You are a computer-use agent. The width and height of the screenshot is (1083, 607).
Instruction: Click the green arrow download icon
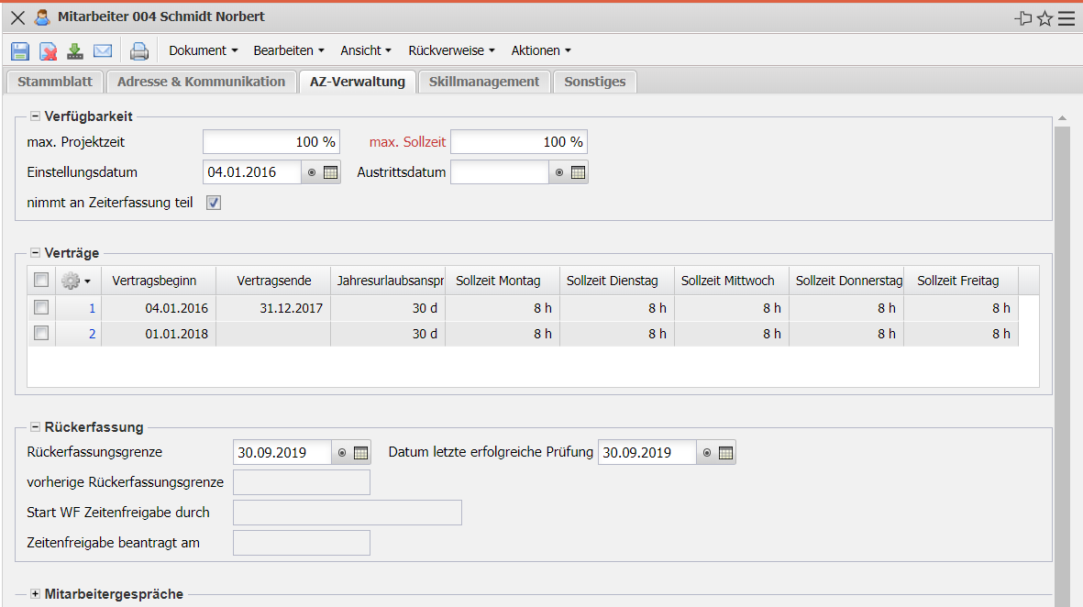(75, 51)
